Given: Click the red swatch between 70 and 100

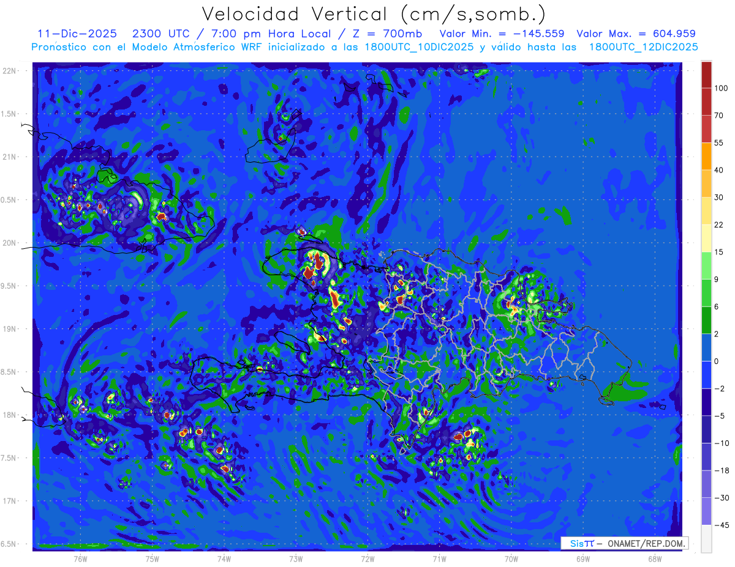Looking at the screenshot, I should coord(706,102).
